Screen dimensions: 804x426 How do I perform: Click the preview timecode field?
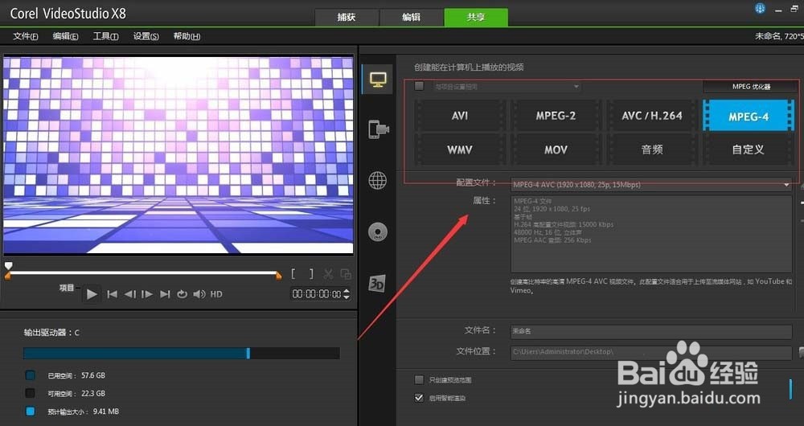click(316, 293)
